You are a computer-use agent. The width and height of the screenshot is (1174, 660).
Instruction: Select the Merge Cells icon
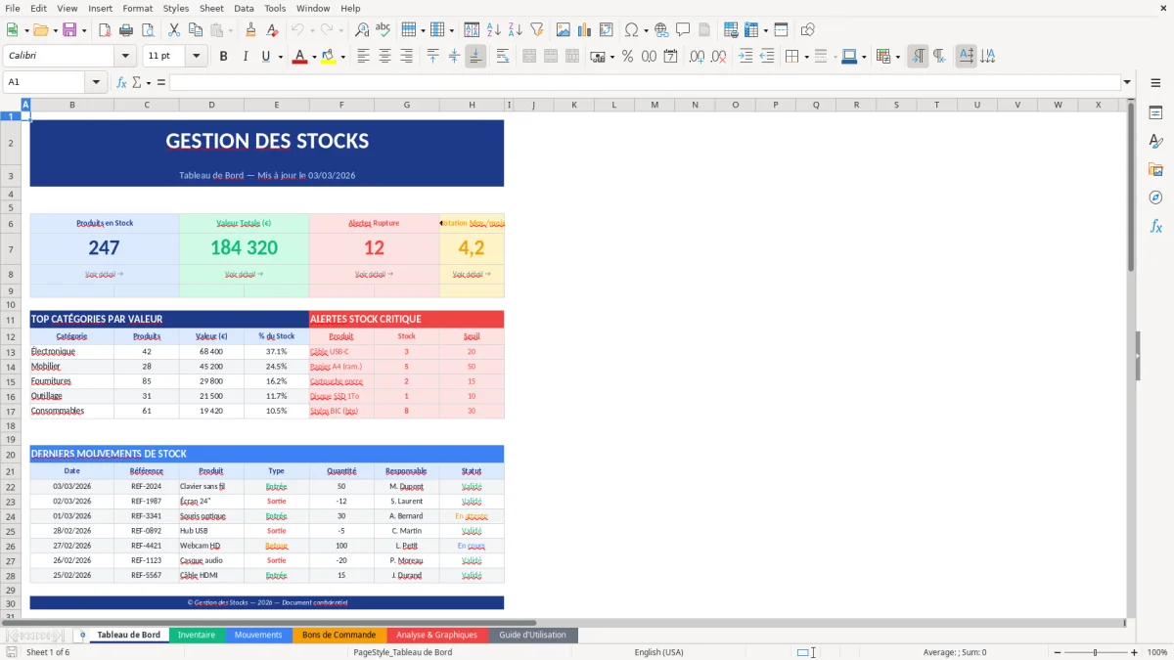549,56
